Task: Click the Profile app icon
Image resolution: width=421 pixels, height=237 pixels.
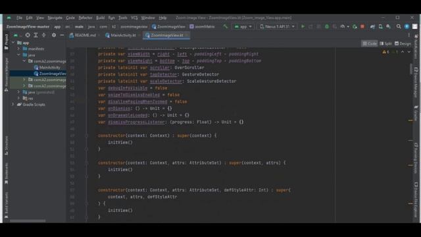Action: click(x=342, y=26)
